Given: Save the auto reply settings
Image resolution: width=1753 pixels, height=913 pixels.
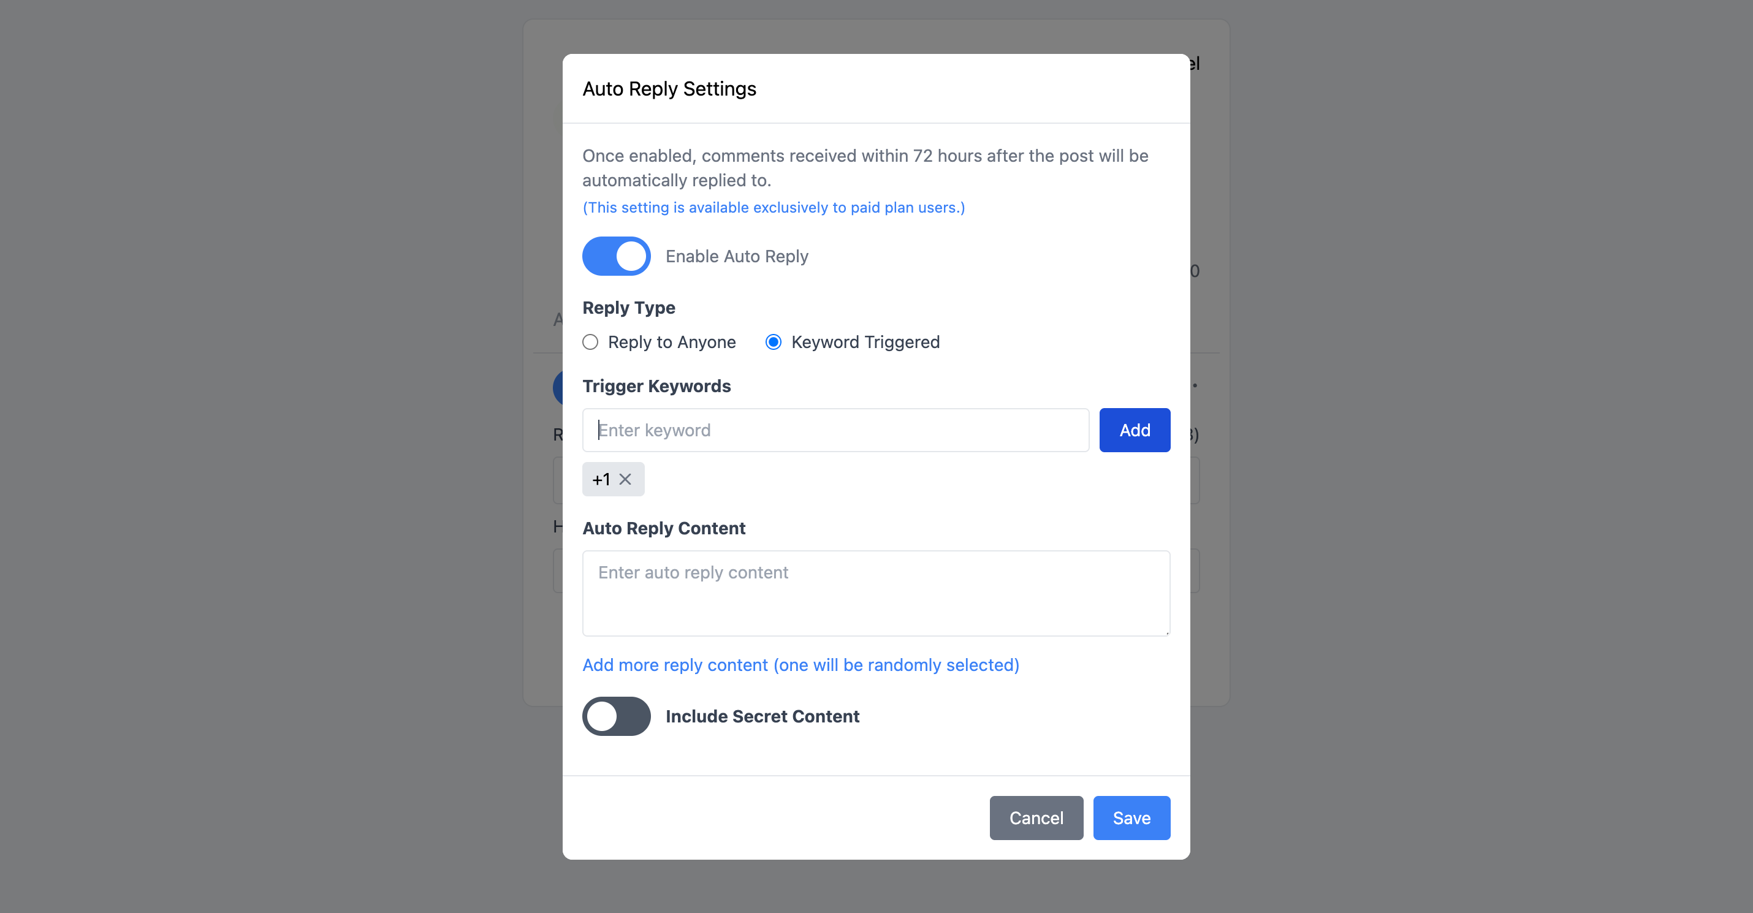Looking at the screenshot, I should click(1131, 818).
